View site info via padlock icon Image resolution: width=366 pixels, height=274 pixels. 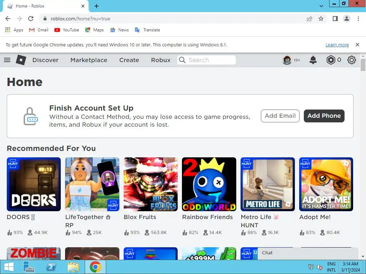45,19
